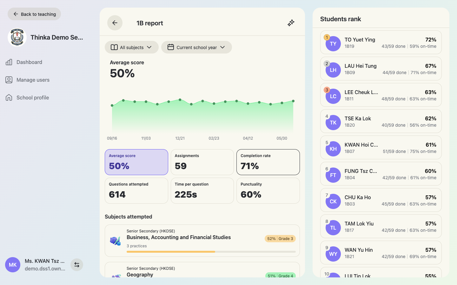Click the 52% Grade 3 badge

[280, 239]
